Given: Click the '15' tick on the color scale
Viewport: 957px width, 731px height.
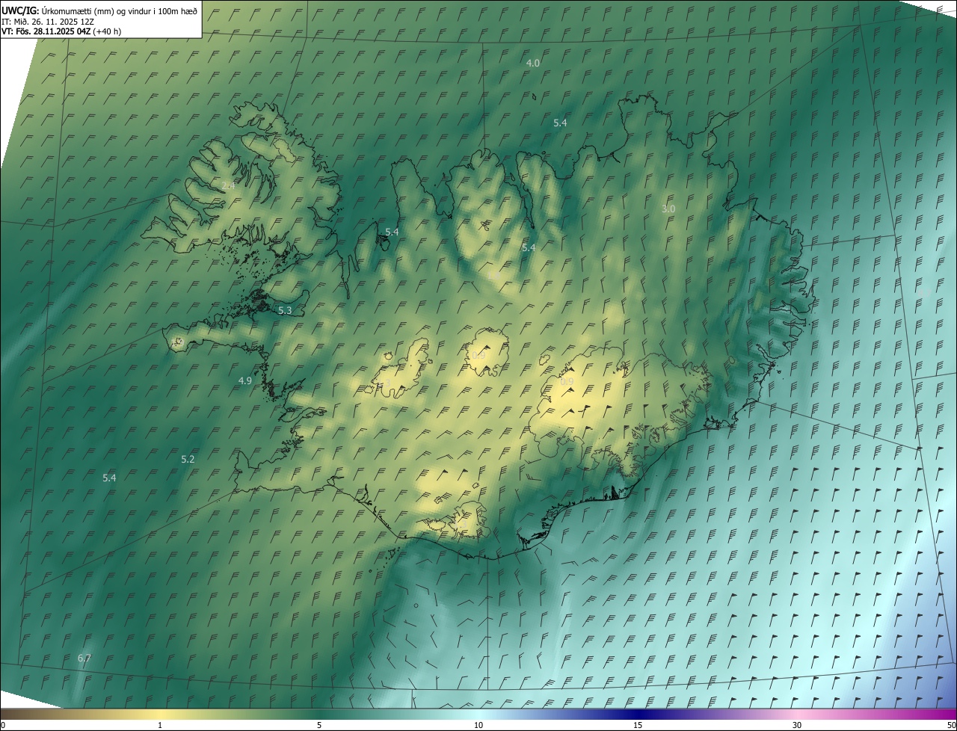Looking at the screenshot, I should click(x=638, y=726).
